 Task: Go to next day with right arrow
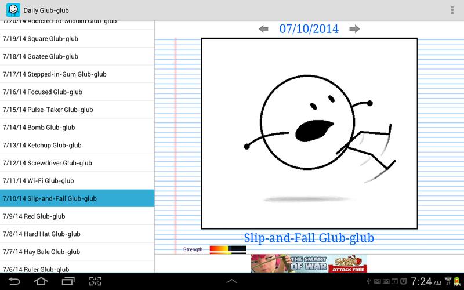(x=354, y=28)
